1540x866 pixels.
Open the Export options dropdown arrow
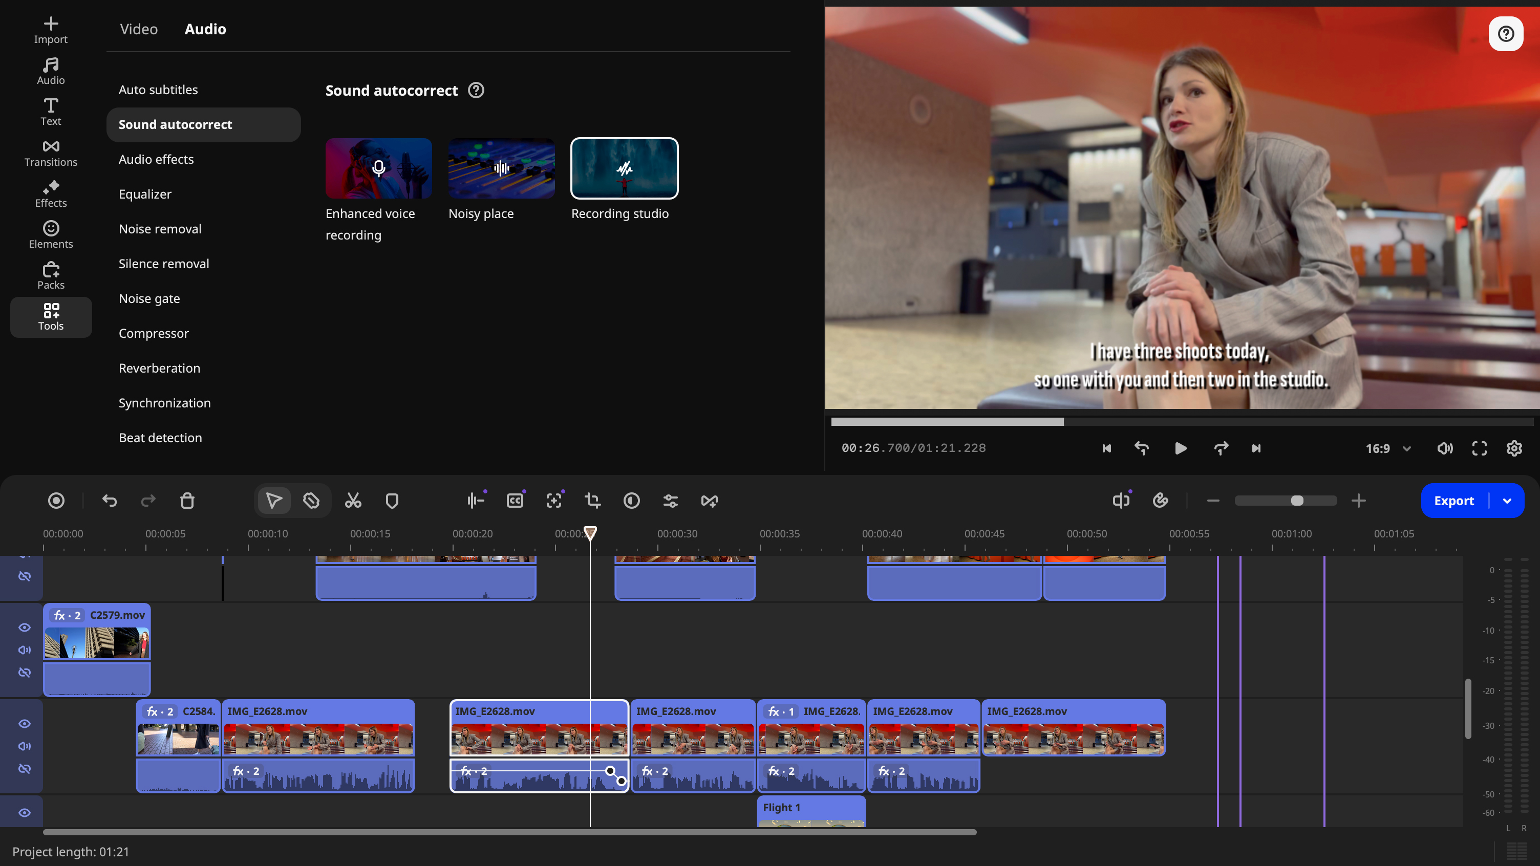pos(1507,501)
